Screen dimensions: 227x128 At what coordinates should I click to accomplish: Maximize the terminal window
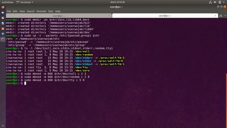[x=221, y=7]
